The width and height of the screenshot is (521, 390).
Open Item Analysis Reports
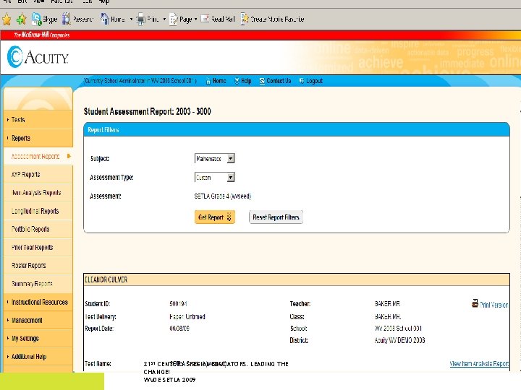coord(38,193)
